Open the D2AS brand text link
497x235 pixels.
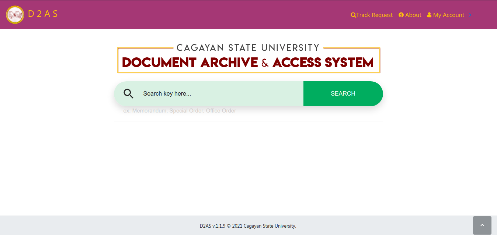[x=43, y=14]
